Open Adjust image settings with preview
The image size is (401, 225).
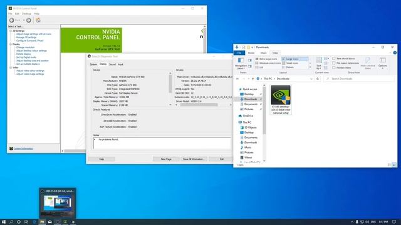coord(34,34)
